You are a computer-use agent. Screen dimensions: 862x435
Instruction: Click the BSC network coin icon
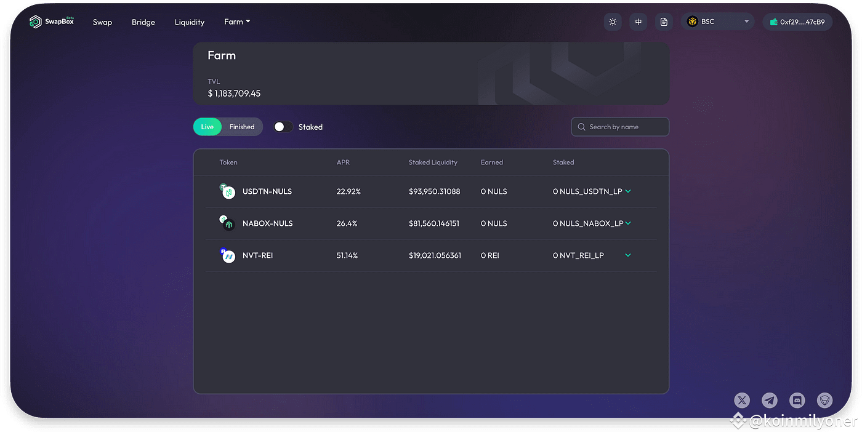coord(692,22)
